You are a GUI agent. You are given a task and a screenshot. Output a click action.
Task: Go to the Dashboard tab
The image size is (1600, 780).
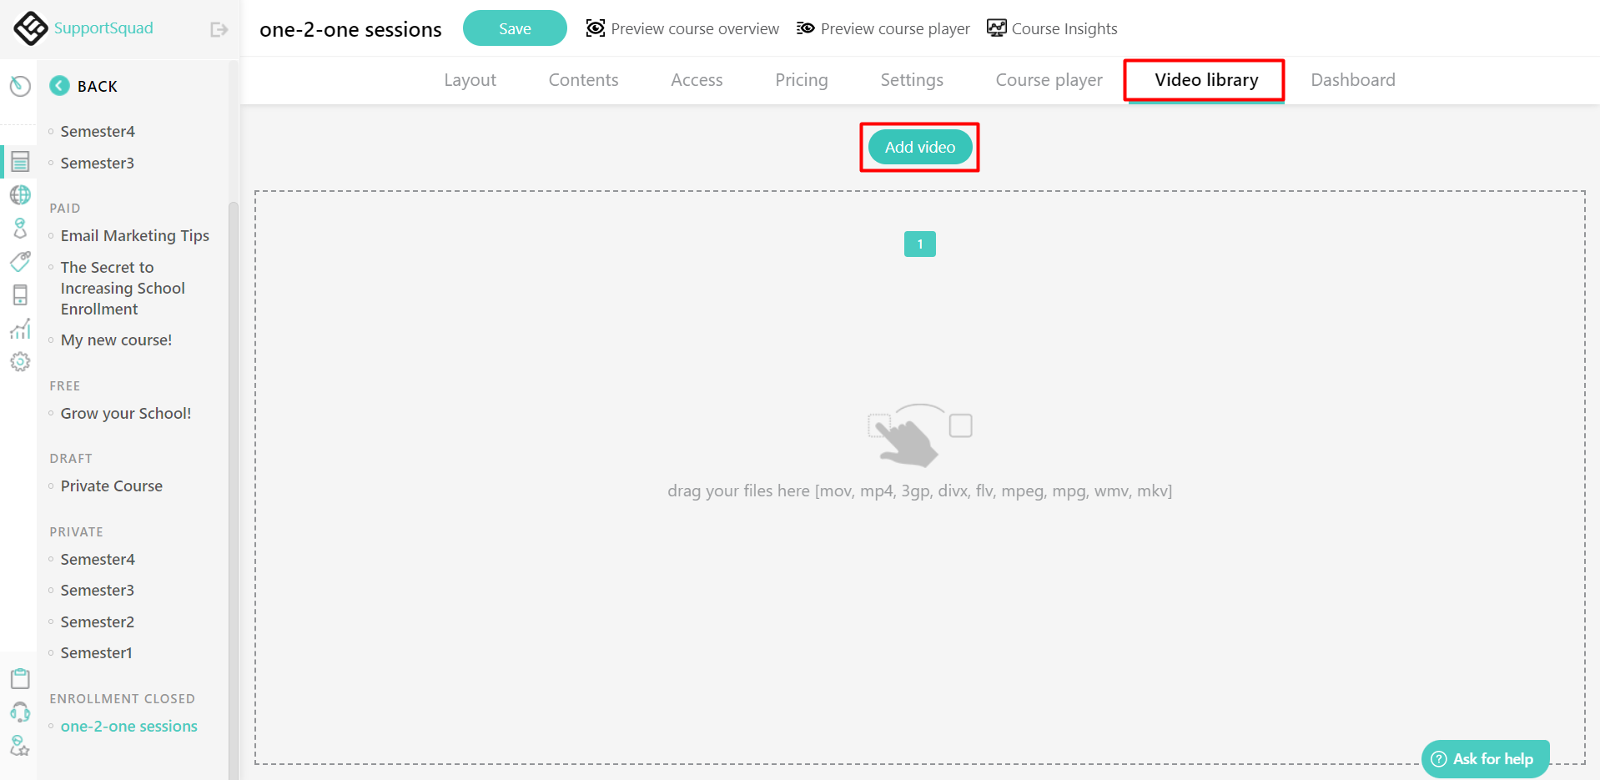(1351, 79)
